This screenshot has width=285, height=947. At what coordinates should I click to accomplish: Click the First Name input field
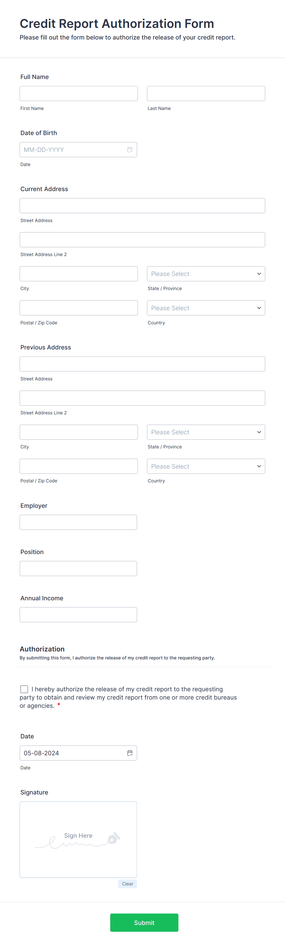78,93
